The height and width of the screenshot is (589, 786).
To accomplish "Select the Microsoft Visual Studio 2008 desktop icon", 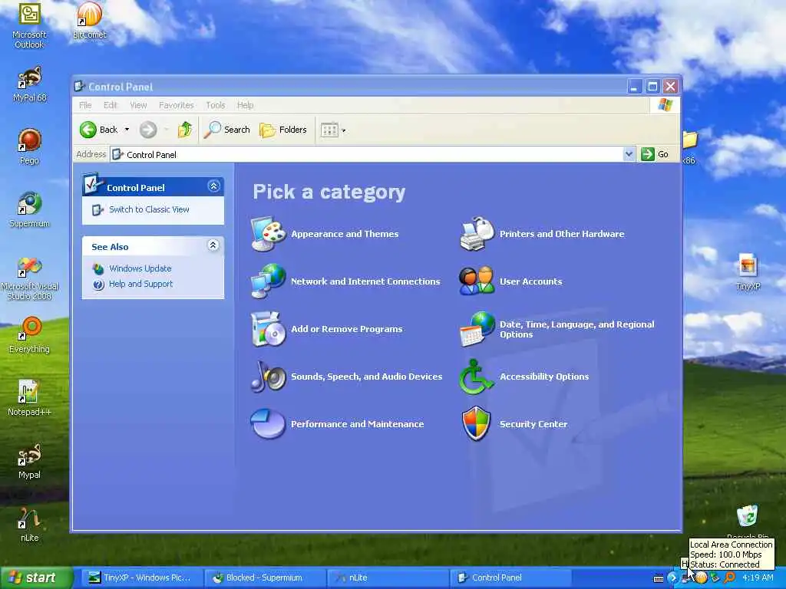I will pyautogui.click(x=30, y=278).
